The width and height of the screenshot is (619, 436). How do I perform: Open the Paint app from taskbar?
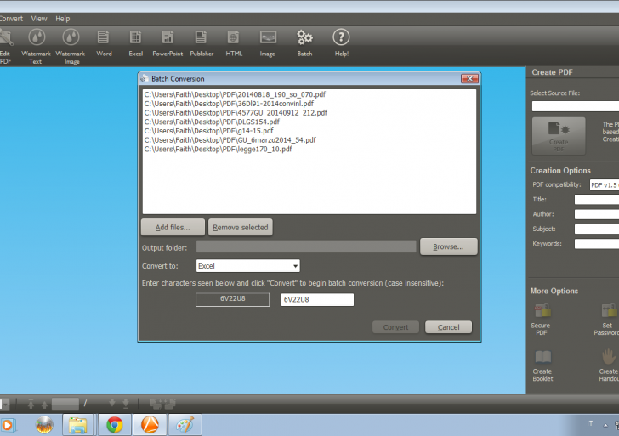[185, 425]
